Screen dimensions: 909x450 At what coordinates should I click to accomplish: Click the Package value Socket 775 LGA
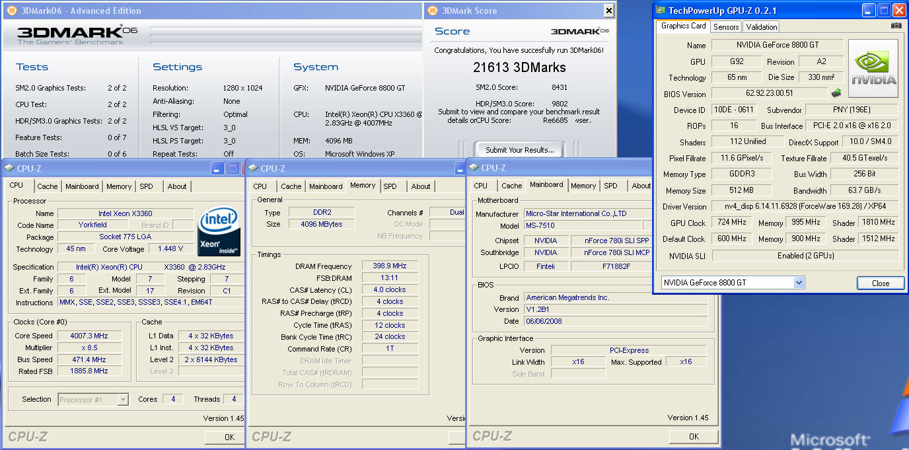[126, 237]
